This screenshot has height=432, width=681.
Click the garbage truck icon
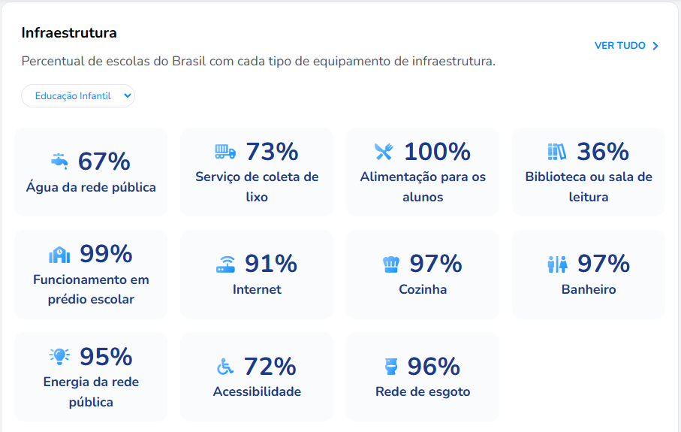tap(225, 152)
